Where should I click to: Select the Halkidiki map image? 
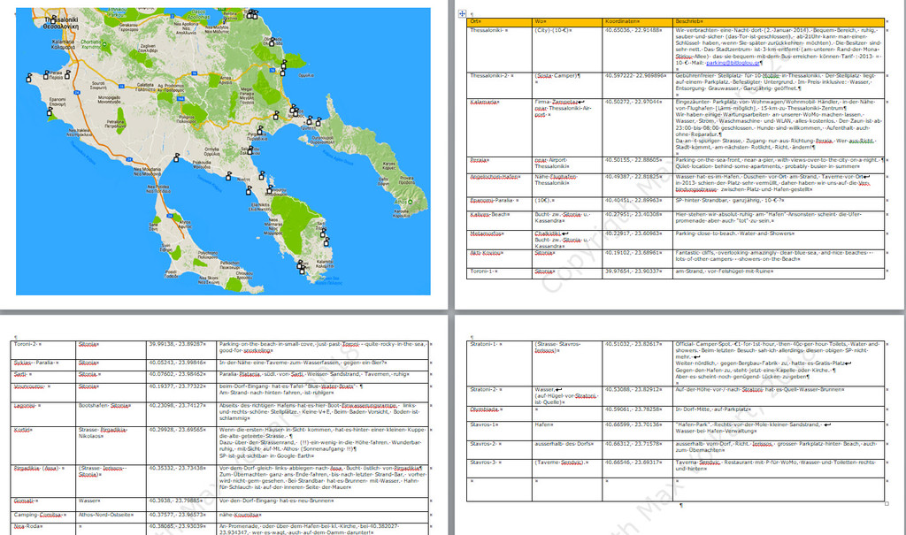click(x=223, y=151)
